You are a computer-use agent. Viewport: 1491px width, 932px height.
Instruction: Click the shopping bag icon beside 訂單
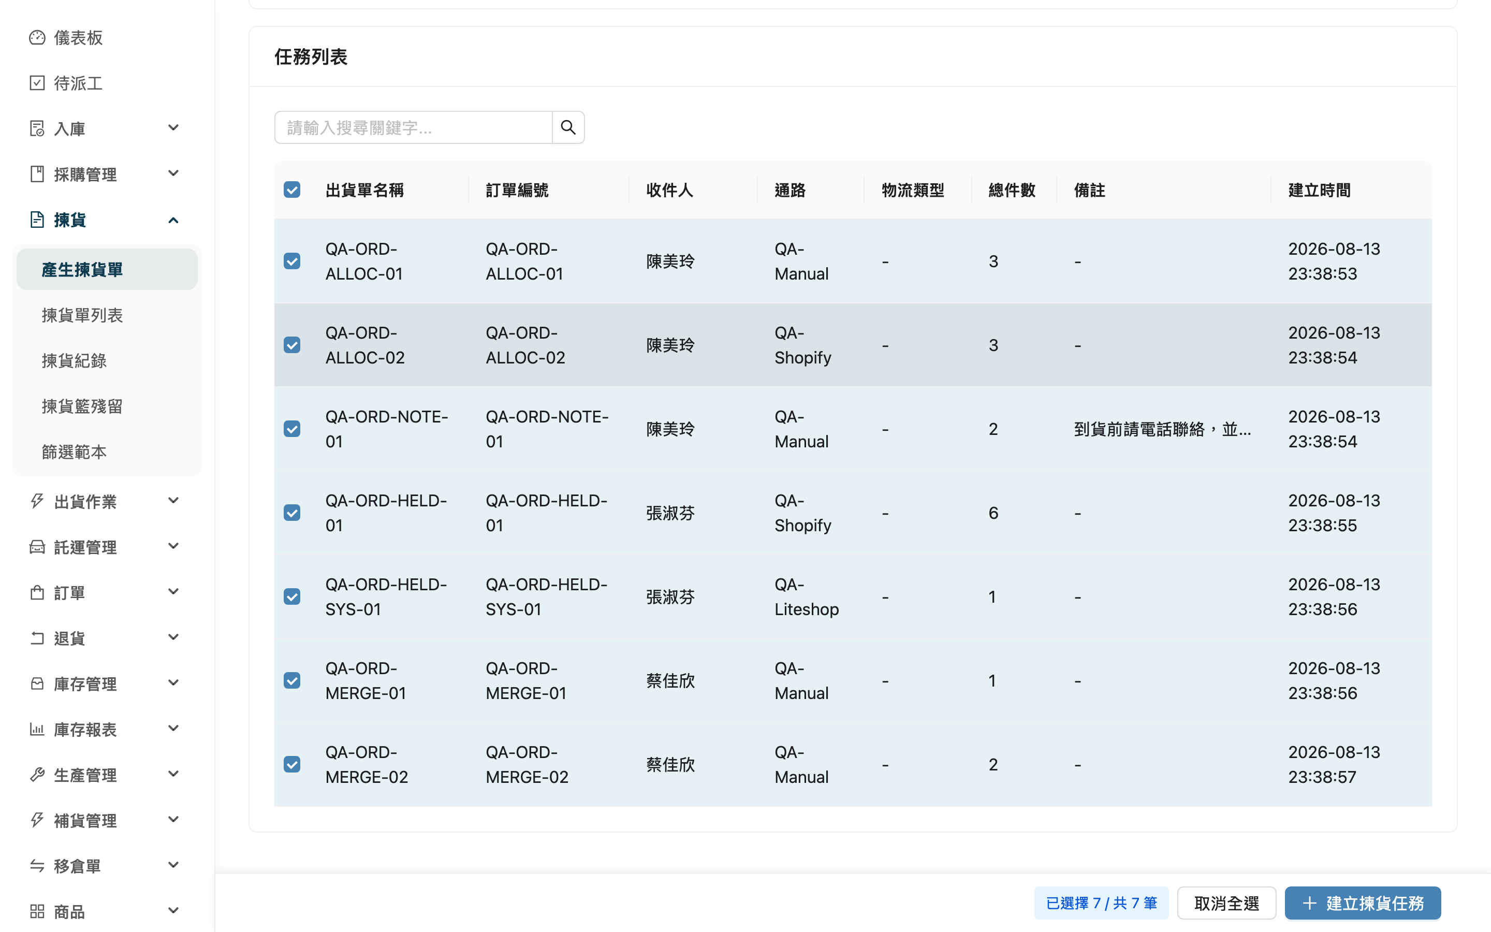(37, 592)
